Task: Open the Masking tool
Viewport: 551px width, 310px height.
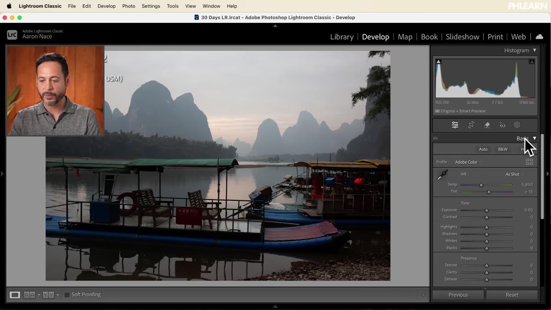Action: (x=517, y=125)
